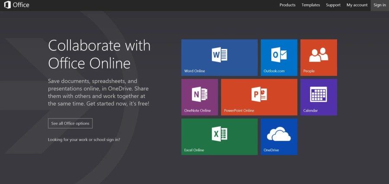Select the 'PowerPoint Online' tile label

[x=239, y=111]
